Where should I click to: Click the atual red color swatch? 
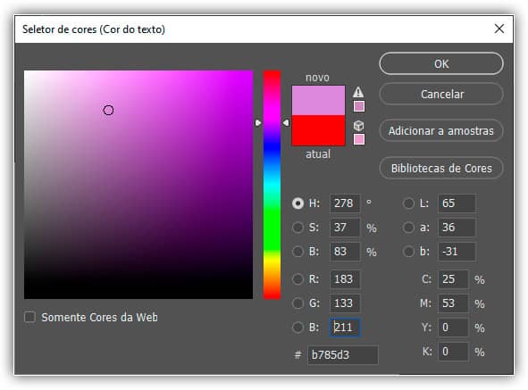(x=318, y=130)
